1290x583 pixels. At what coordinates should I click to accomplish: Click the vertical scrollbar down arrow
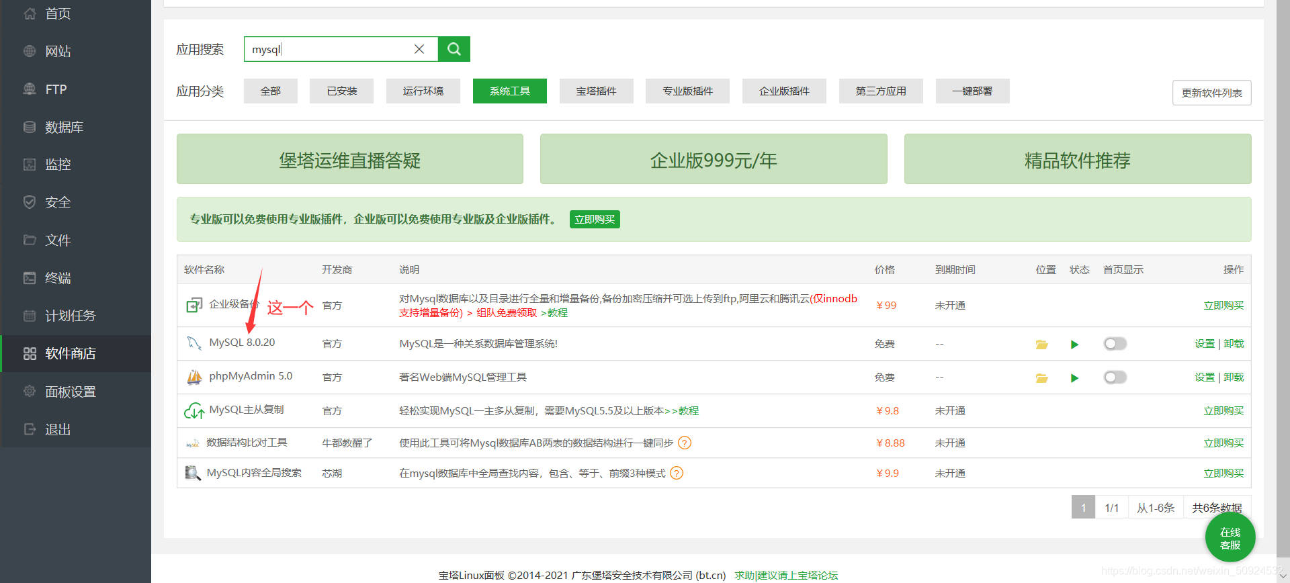point(1283,576)
